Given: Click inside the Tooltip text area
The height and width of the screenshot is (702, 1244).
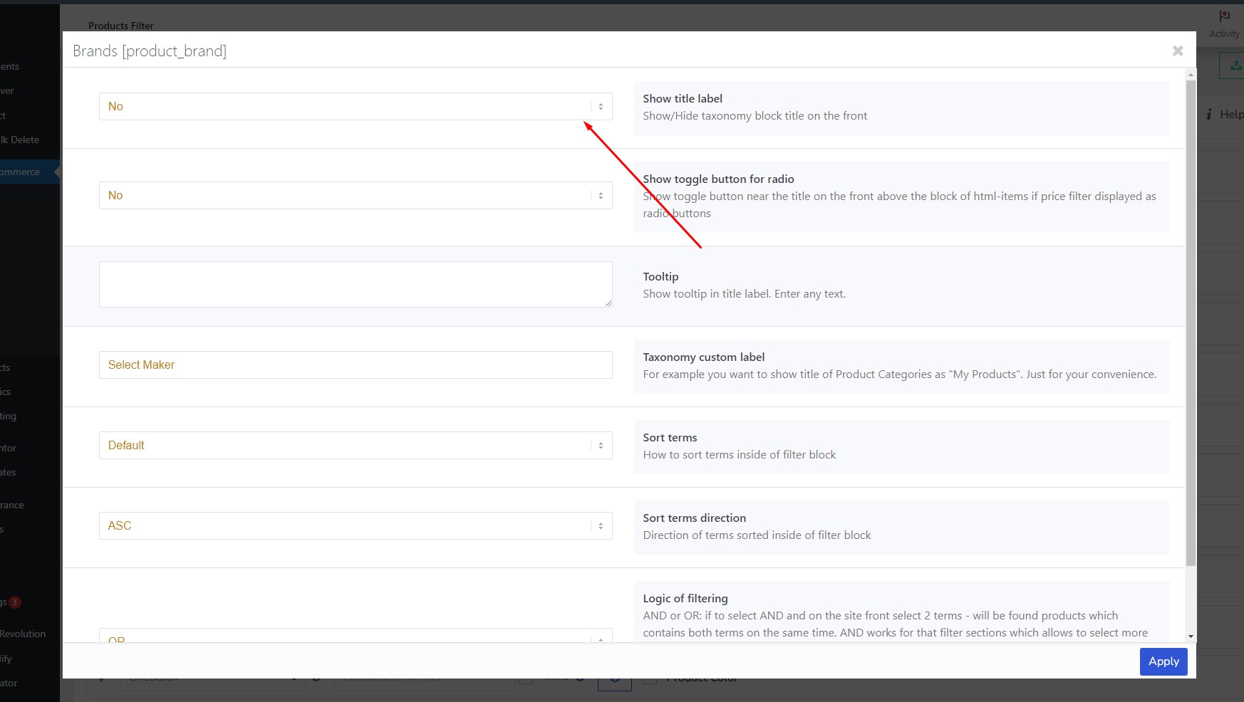Looking at the screenshot, I should coord(356,284).
